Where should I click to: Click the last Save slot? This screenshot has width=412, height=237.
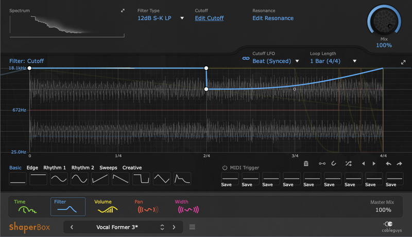(394, 179)
